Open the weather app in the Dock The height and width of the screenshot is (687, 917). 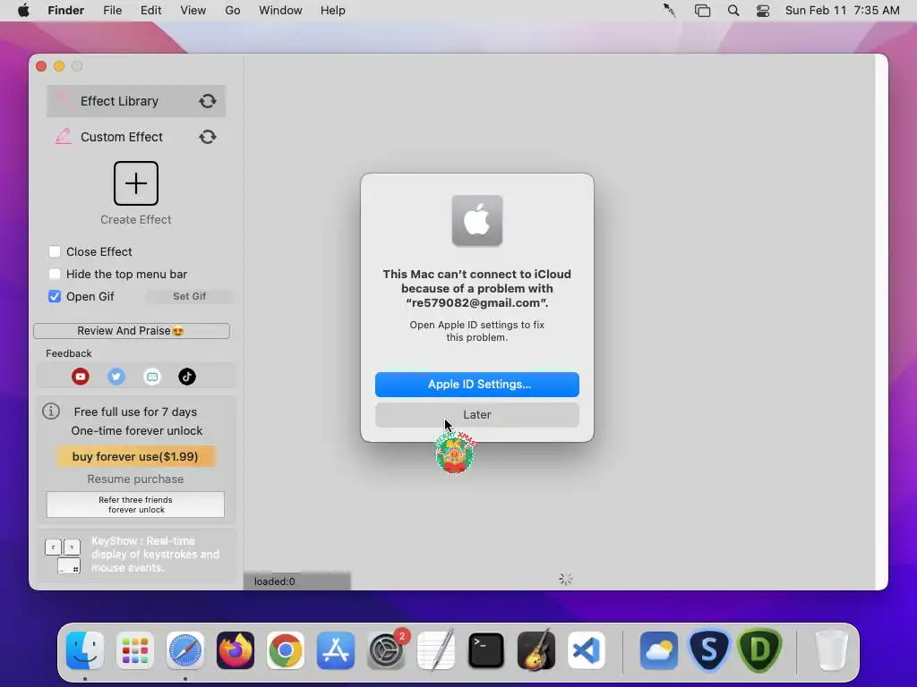click(658, 650)
